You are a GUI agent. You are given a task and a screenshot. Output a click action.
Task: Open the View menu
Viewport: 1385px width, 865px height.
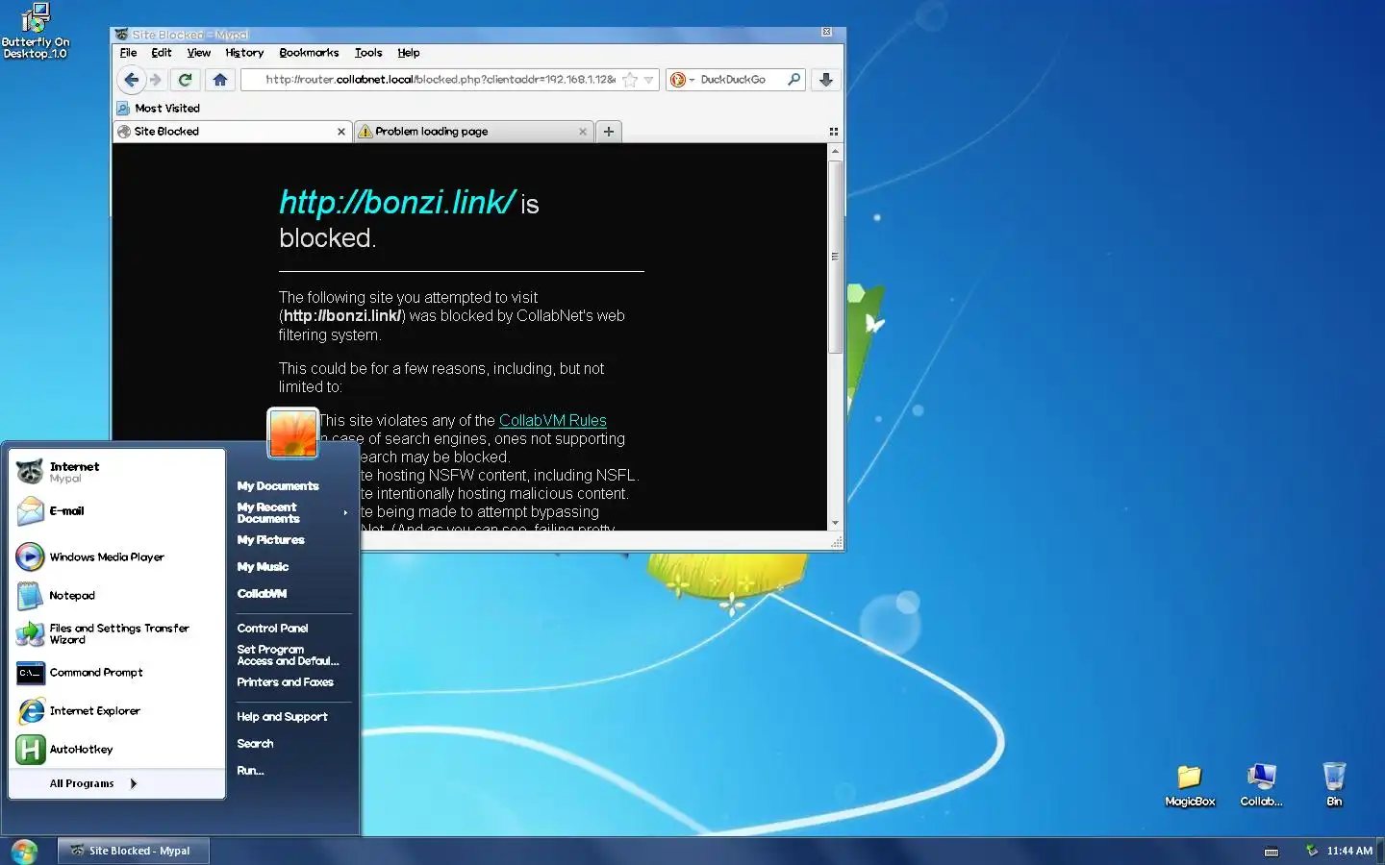pos(198,53)
